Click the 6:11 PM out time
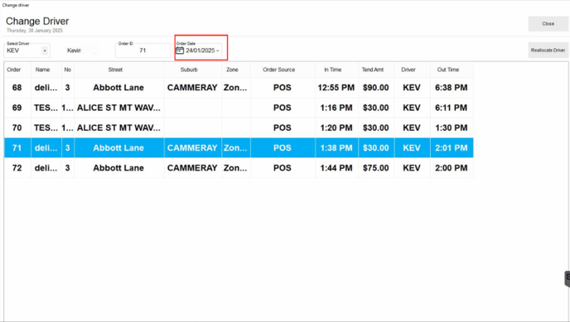The height and width of the screenshot is (322, 570). click(452, 108)
